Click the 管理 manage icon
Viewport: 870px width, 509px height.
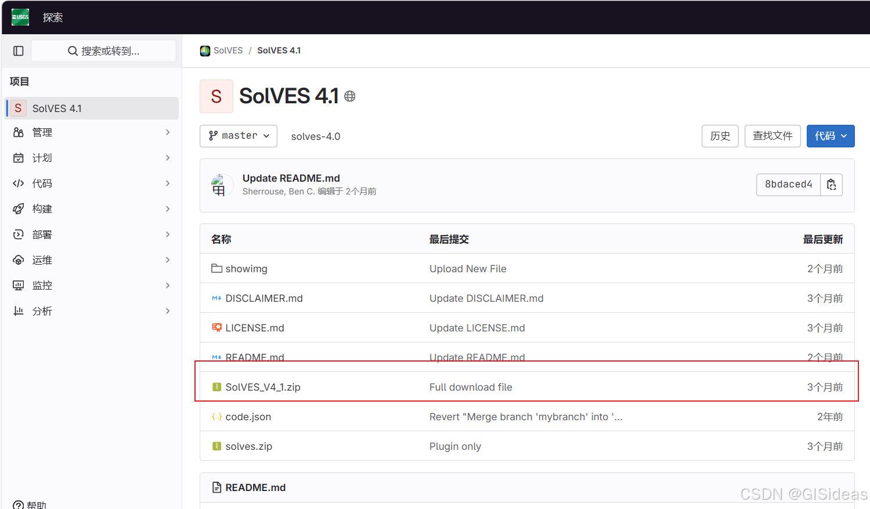(x=19, y=132)
